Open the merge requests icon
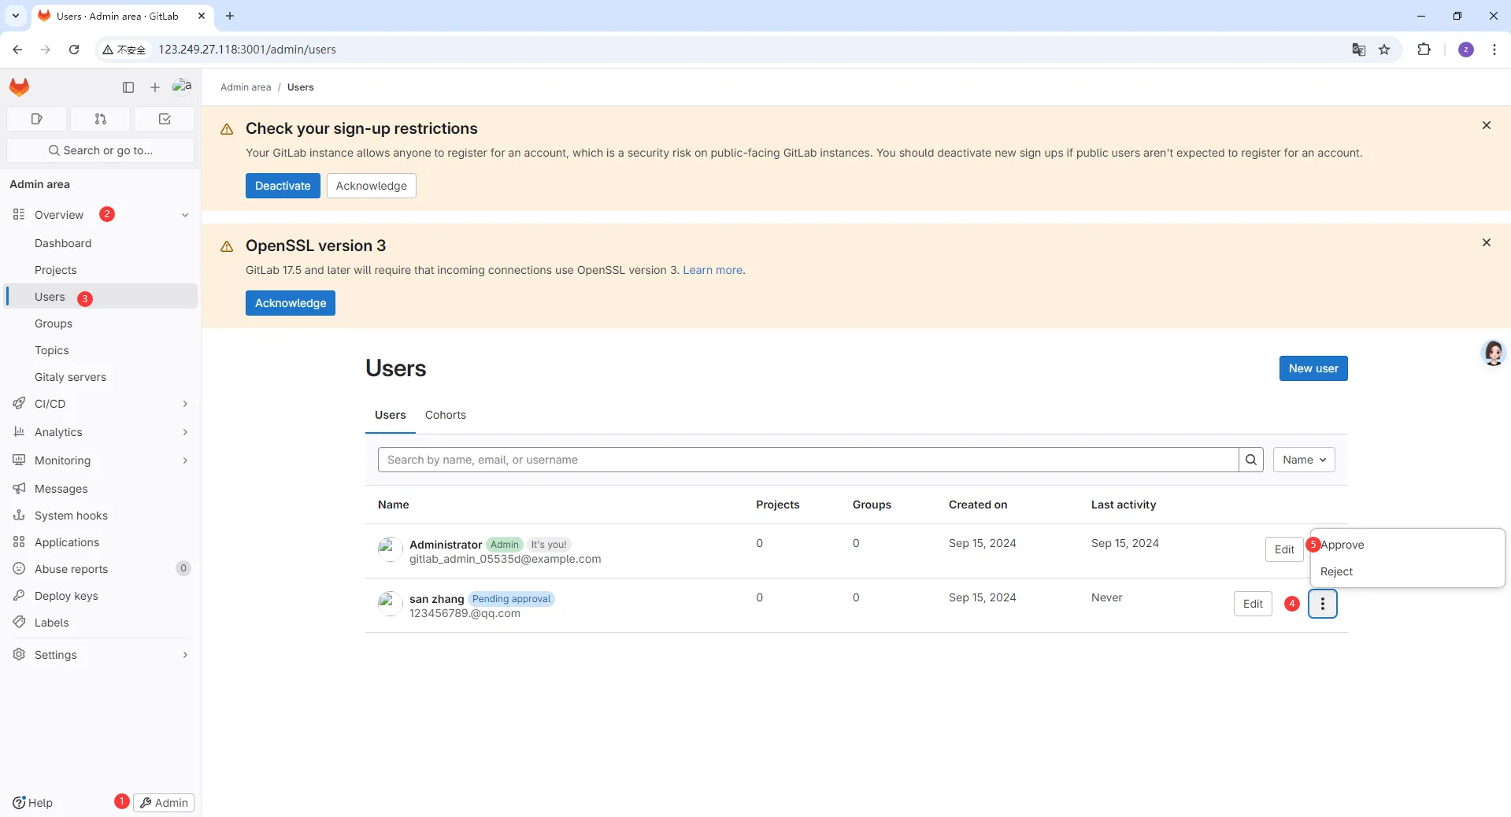Viewport: 1511px width, 817px height. pyautogui.click(x=101, y=119)
